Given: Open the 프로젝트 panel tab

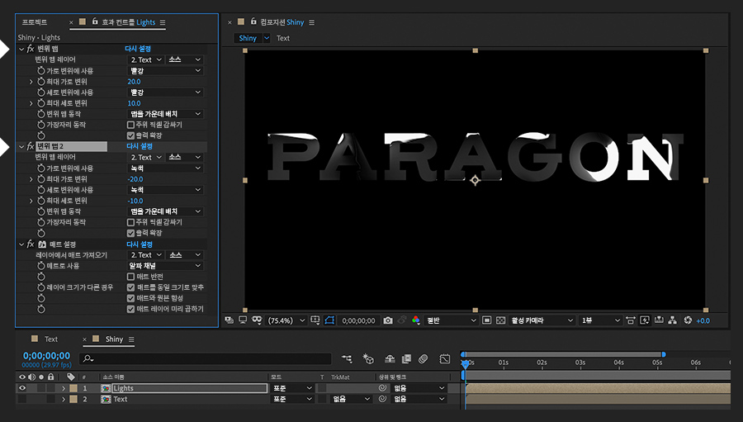Looking at the screenshot, I should click(35, 22).
